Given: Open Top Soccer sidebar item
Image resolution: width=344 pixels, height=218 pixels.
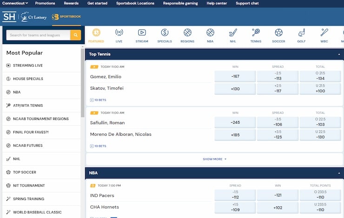Looking at the screenshot, I should (41, 172).
